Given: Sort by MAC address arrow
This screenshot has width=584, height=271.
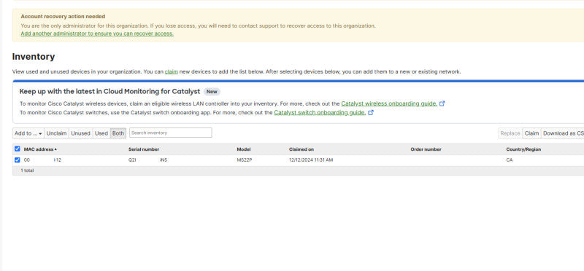Looking at the screenshot, I should [55, 149].
